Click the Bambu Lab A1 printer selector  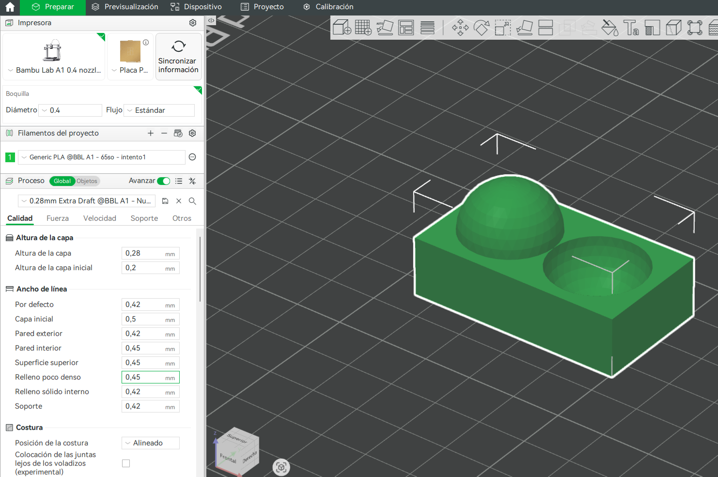54,57
